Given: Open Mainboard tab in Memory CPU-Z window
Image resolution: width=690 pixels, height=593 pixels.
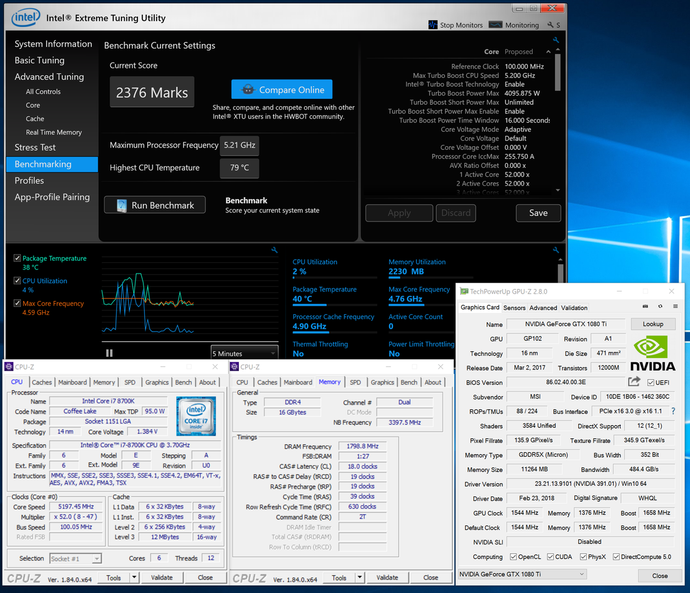Looking at the screenshot, I should point(298,382).
